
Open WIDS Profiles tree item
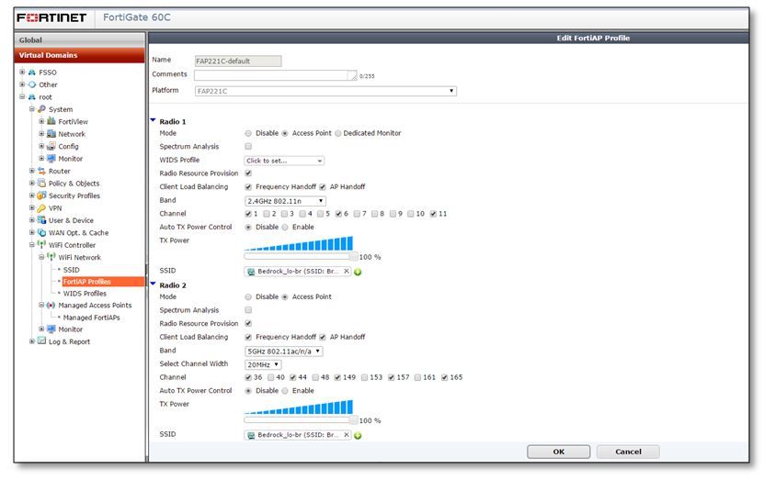tap(85, 294)
